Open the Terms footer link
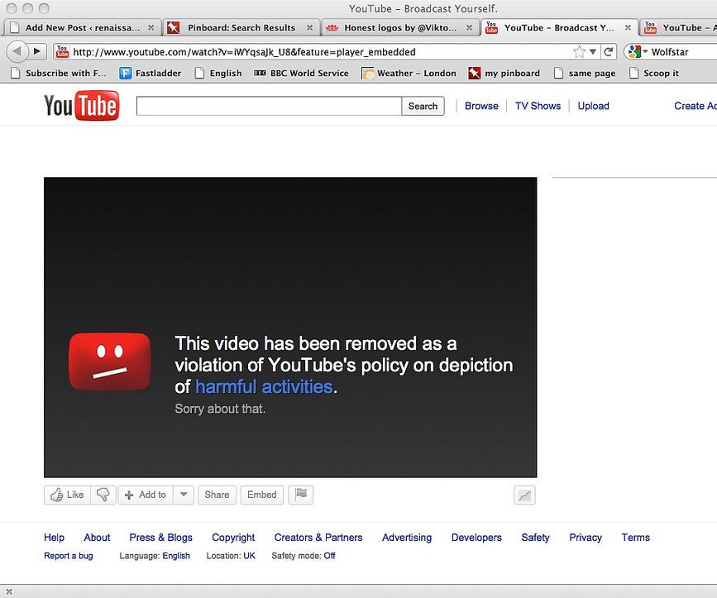The width and height of the screenshot is (717, 598). coord(636,538)
